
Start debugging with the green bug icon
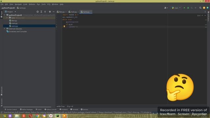[188, 8]
